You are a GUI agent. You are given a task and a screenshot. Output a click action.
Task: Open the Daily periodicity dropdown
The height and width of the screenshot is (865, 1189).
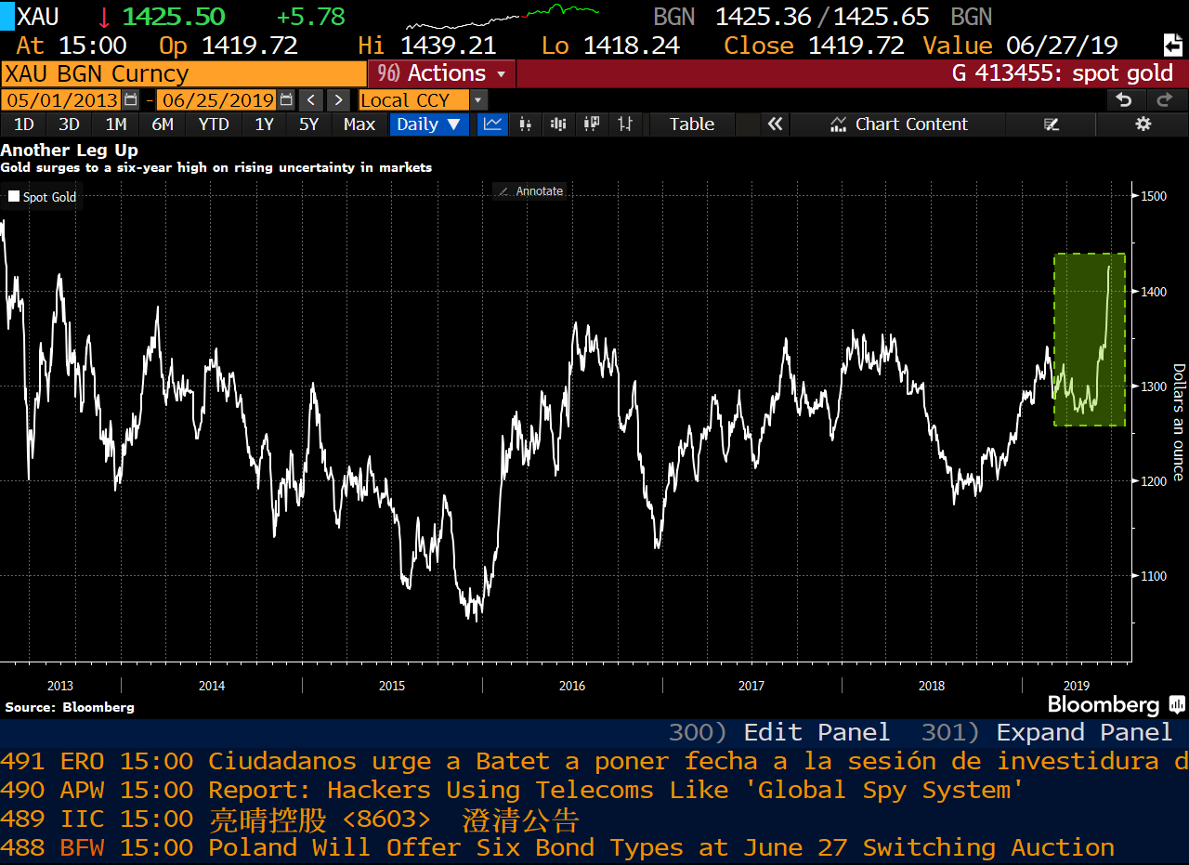click(x=428, y=125)
